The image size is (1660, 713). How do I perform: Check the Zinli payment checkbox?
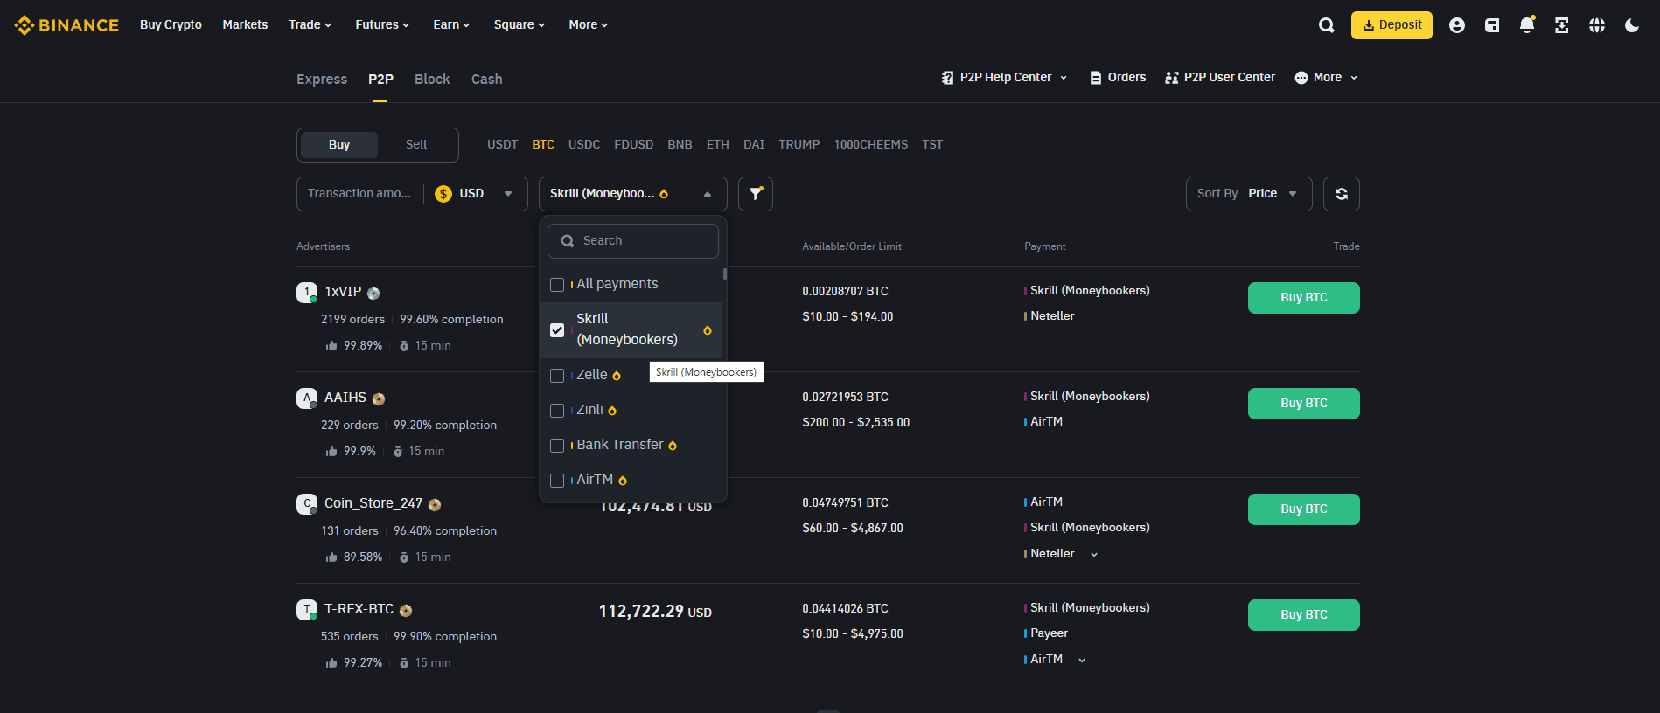pos(557,411)
